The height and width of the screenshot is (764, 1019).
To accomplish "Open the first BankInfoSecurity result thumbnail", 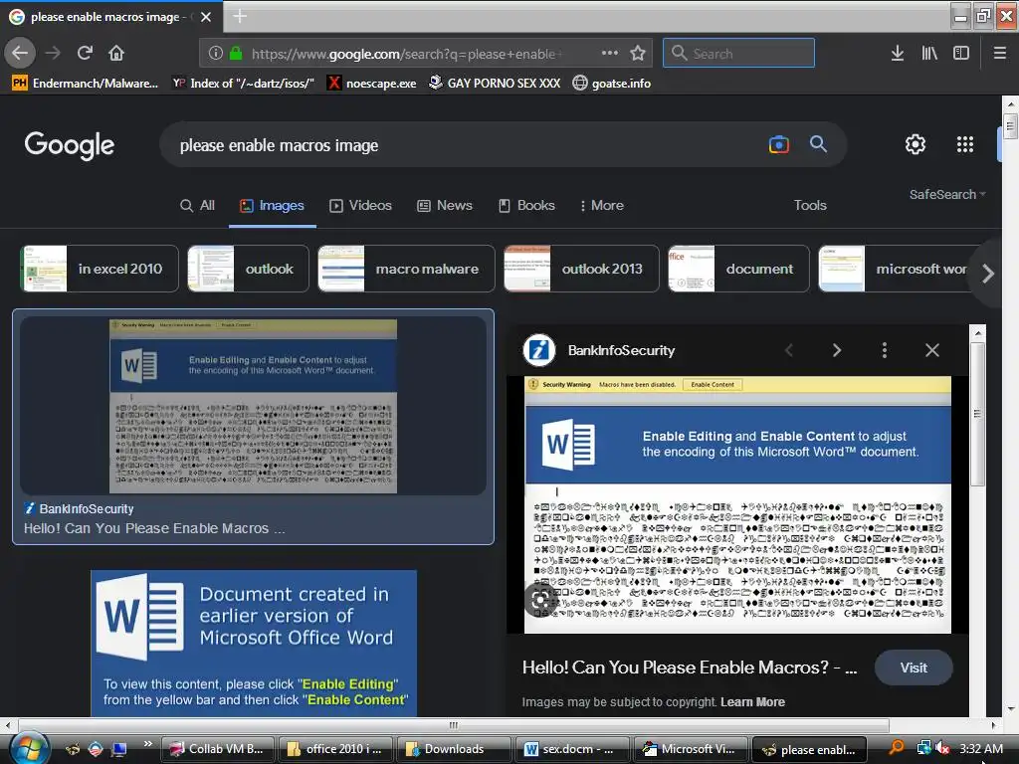I will click(253, 406).
